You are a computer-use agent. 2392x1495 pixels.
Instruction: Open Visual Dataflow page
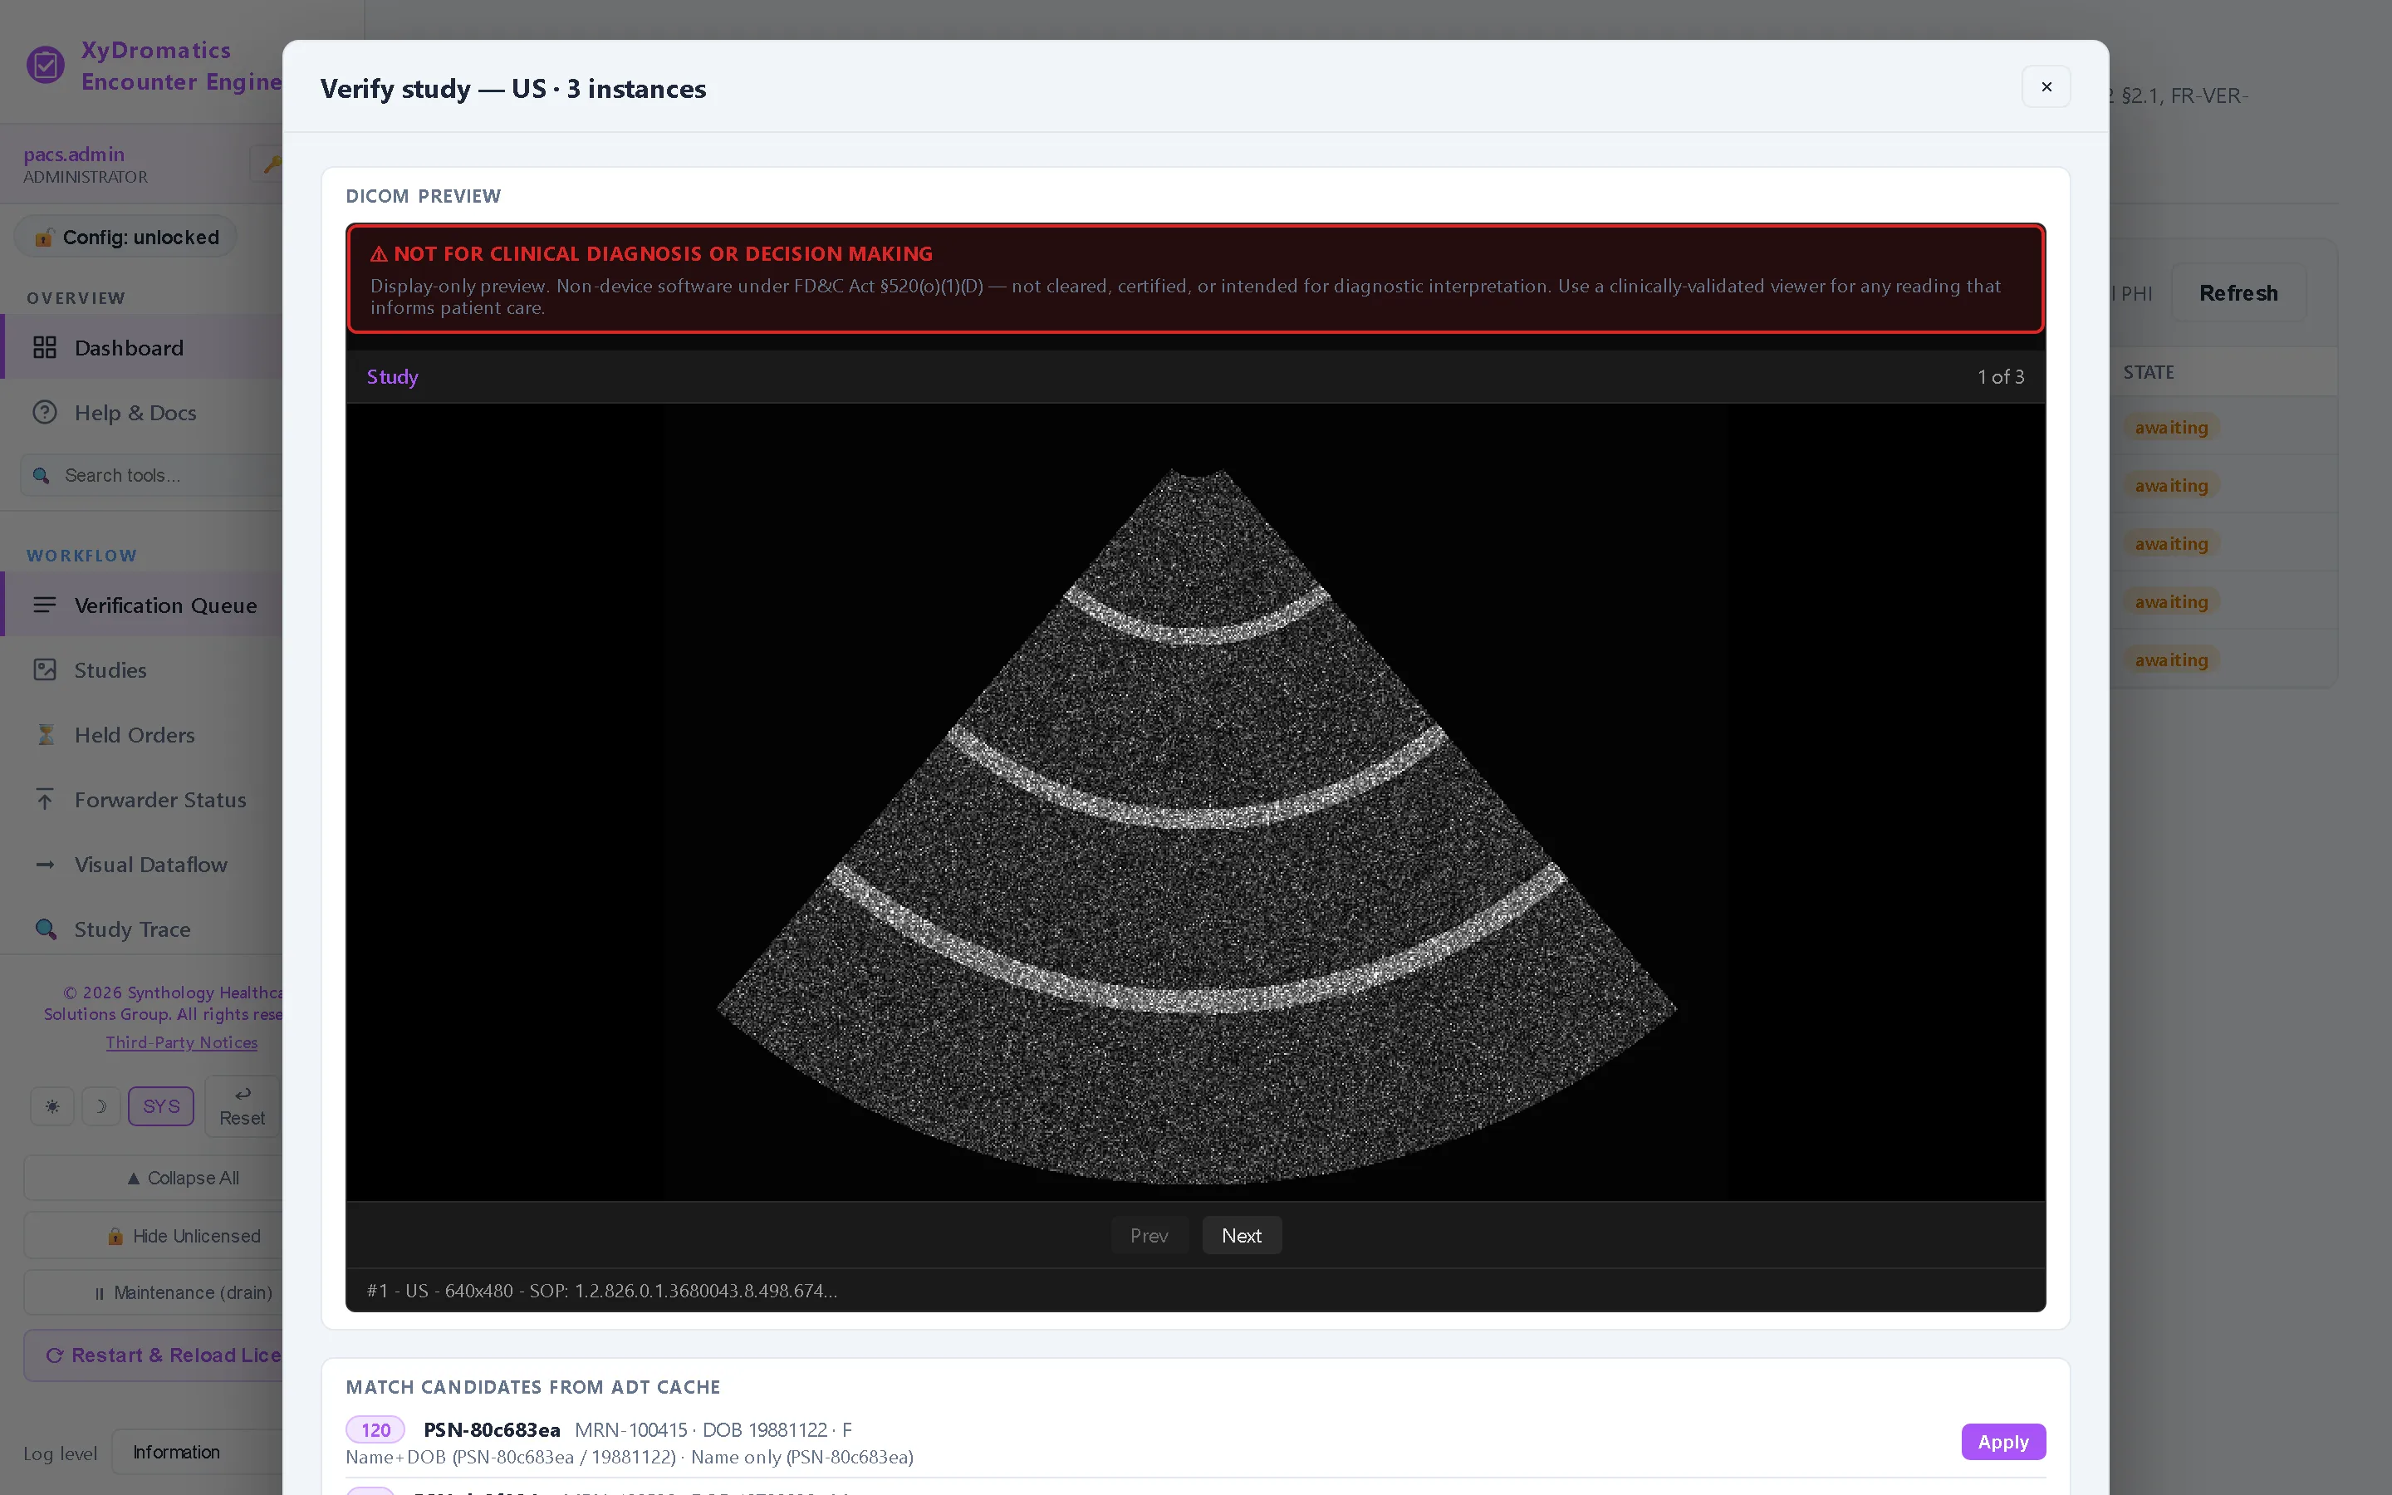pyautogui.click(x=141, y=864)
